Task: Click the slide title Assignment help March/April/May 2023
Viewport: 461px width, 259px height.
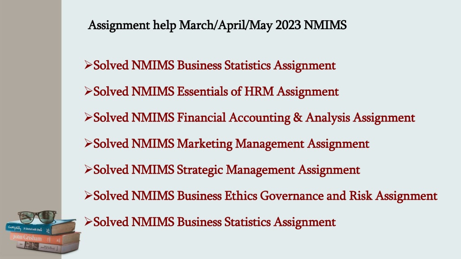Action: pos(217,25)
